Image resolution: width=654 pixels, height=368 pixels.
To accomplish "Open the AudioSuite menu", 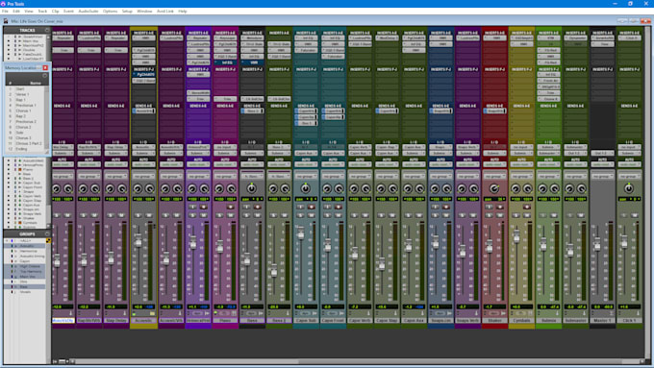I will point(88,12).
